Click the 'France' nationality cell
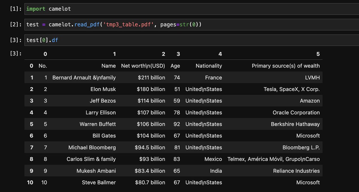 [x=214, y=78]
